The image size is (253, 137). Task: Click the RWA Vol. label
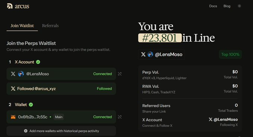tap(151, 87)
